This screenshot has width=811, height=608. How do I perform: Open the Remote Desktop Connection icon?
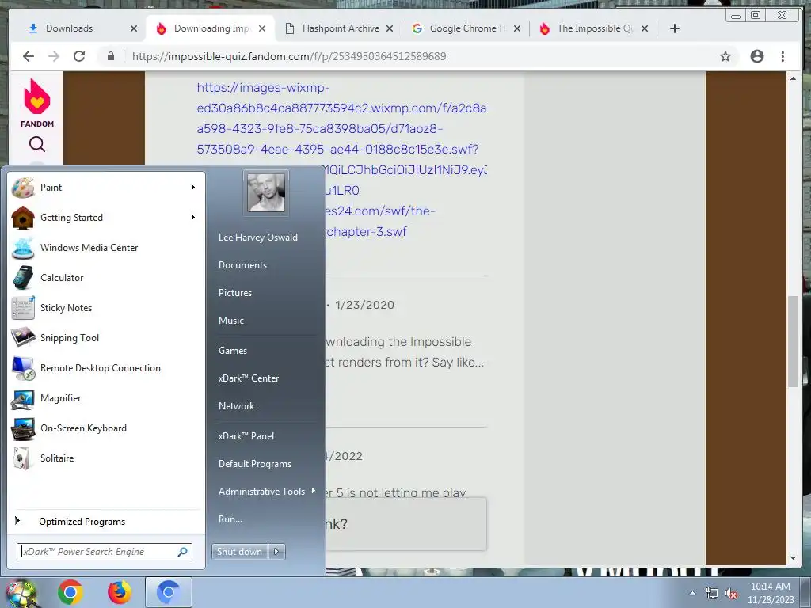[x=23, y=368]
